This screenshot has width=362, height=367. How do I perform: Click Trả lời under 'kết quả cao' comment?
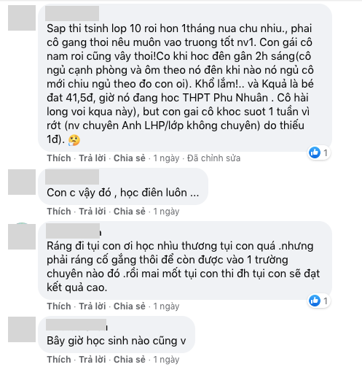pyautogui.click(x=93, y=306)
